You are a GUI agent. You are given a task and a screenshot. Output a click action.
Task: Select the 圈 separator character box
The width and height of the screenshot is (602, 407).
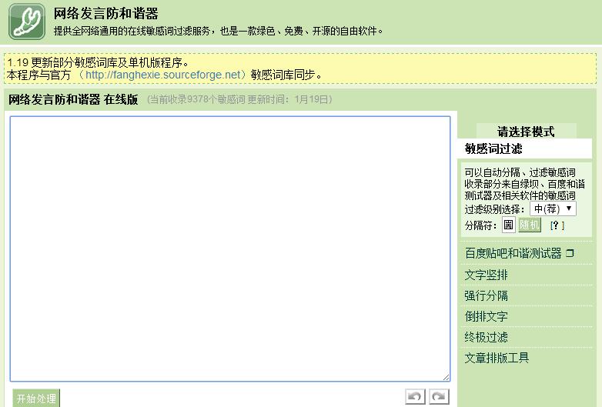pyautogui.click(x=508, y=225)
